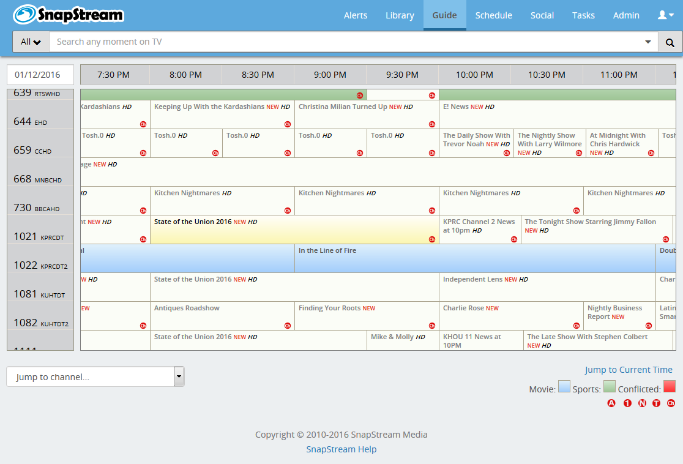This screenshot has height=464, width=683.
Task: Open the Schedule tab
Action: tap(493, 15)
